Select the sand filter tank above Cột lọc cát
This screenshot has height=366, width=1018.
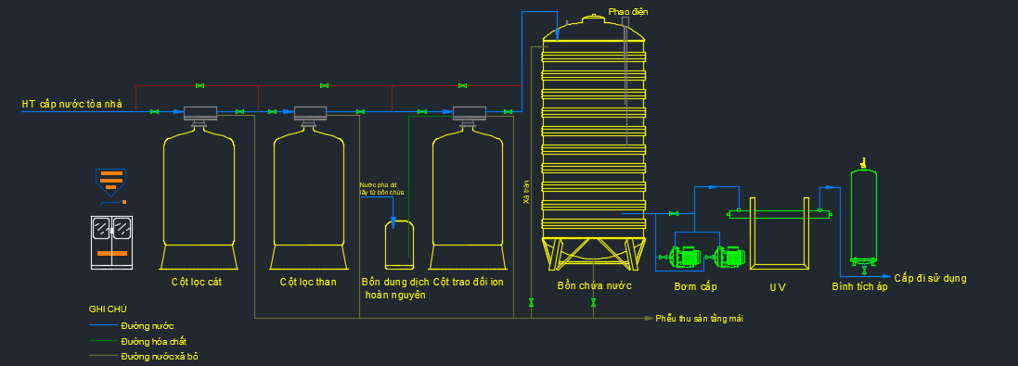click(198, 197)
